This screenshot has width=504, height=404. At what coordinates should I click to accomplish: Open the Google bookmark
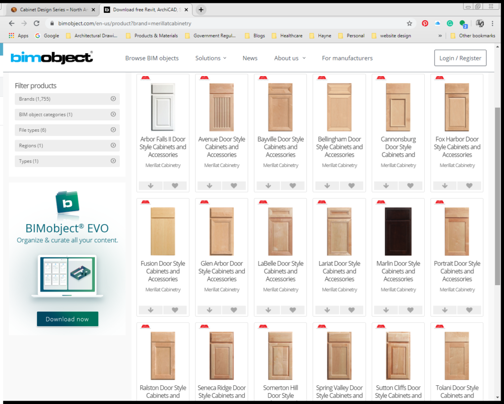click(47, 35)
